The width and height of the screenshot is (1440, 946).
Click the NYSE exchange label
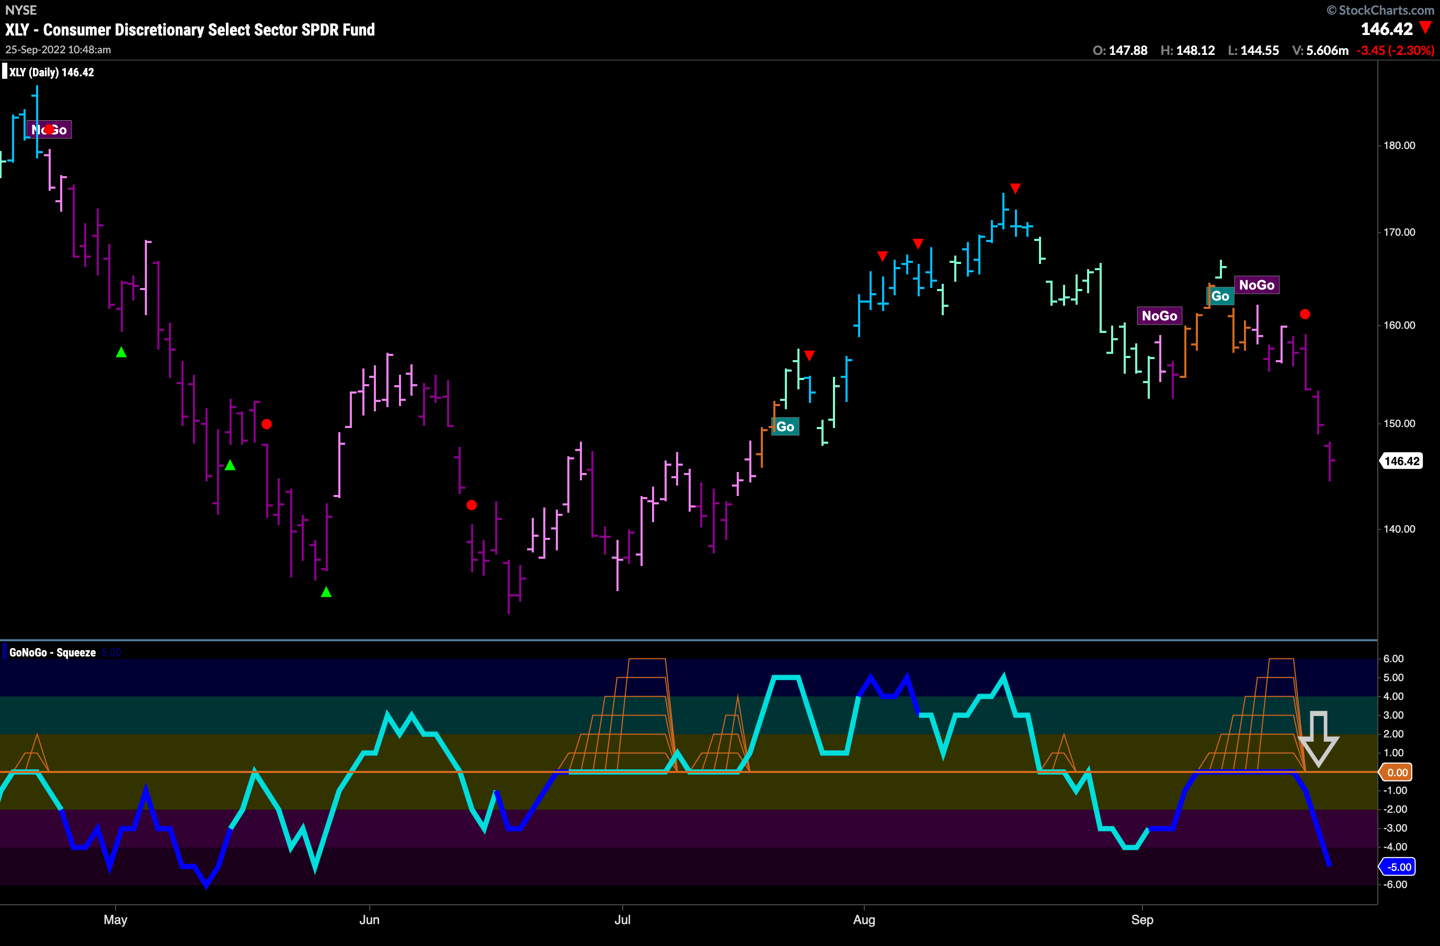pos(20,10)
